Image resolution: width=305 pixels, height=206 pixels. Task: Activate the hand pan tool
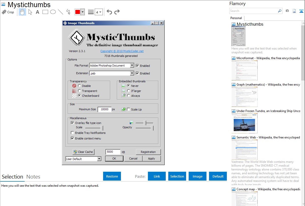coord(22,12)
